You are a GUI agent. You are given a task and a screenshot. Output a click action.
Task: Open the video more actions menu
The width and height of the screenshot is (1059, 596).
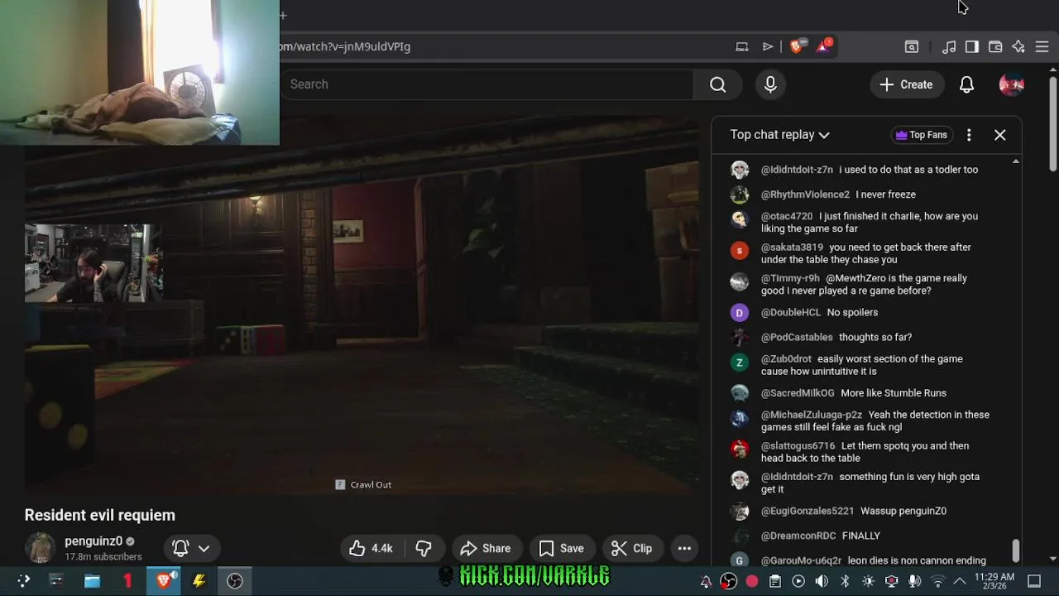pyautogui.click(x=684, y=548)
